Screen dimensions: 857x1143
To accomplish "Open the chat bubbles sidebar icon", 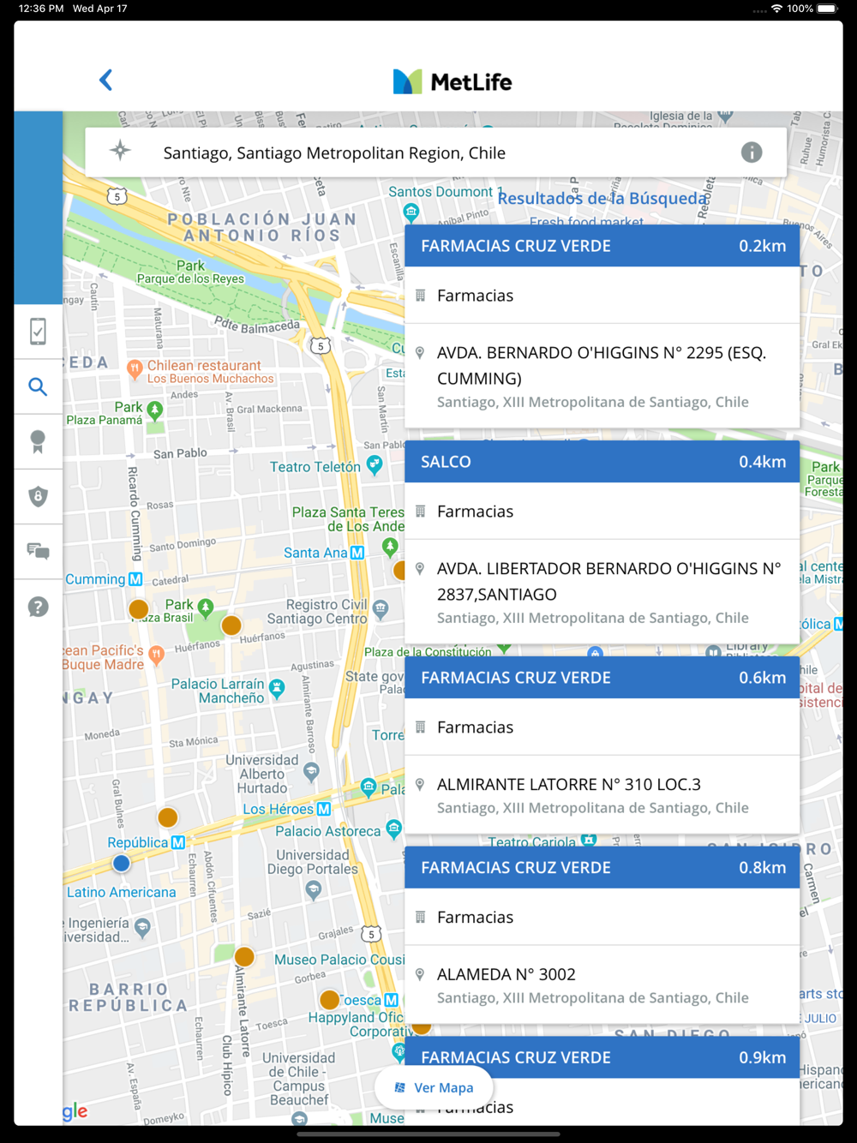I will pos(38,551).
